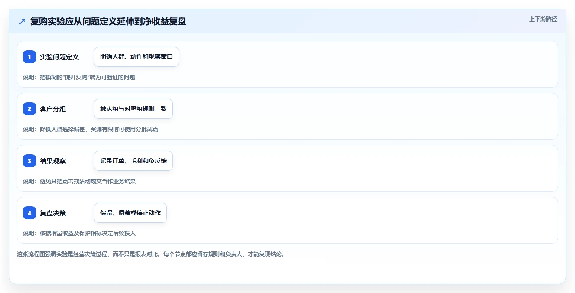Click the 保留、调整或停止动作 box
Image resolution: width=575 pixels, height=293 pixels.
130,213
